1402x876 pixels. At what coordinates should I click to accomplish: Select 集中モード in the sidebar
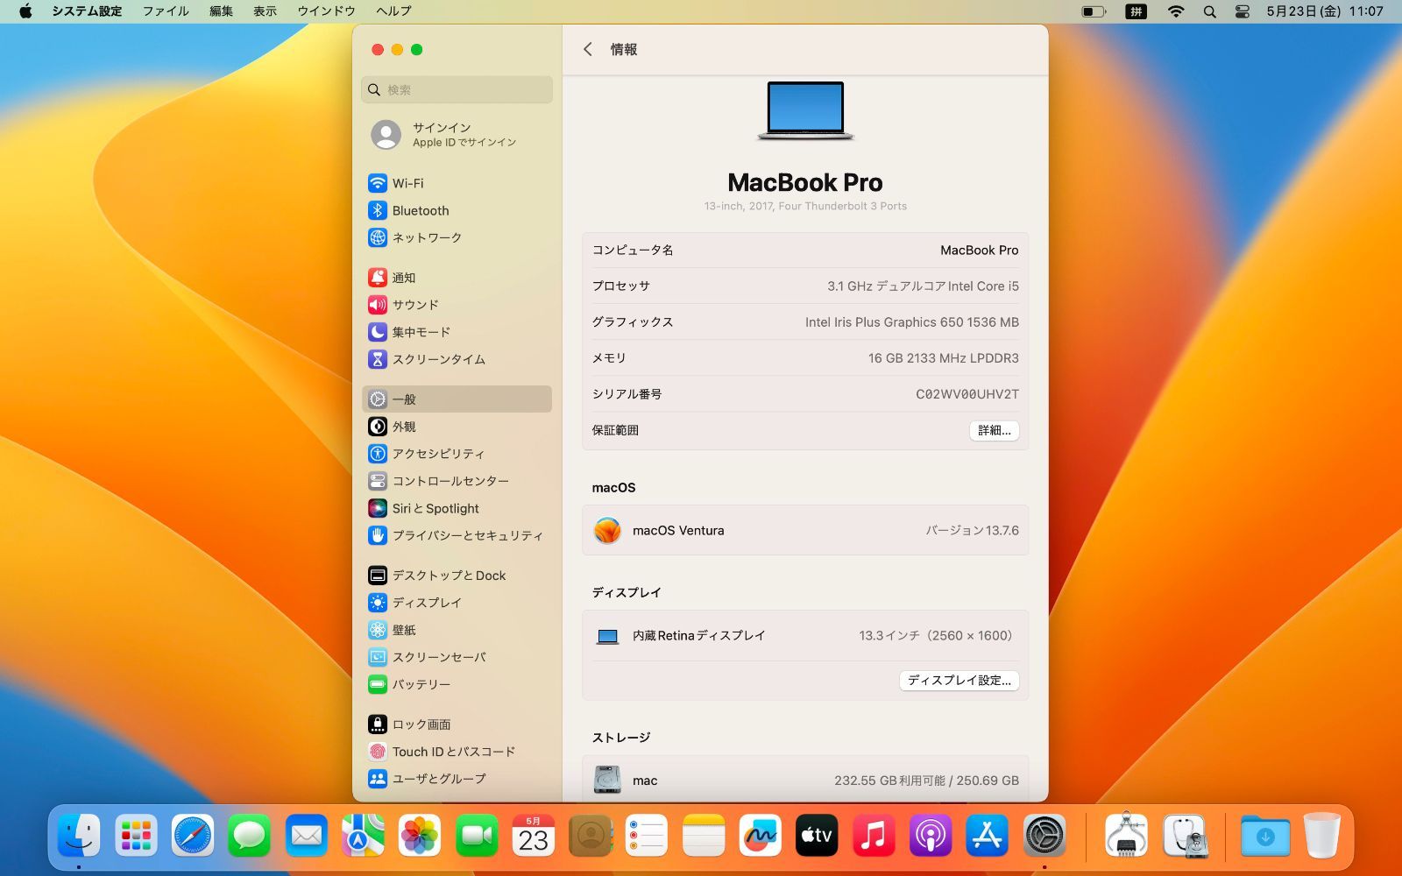pos(457,332)
